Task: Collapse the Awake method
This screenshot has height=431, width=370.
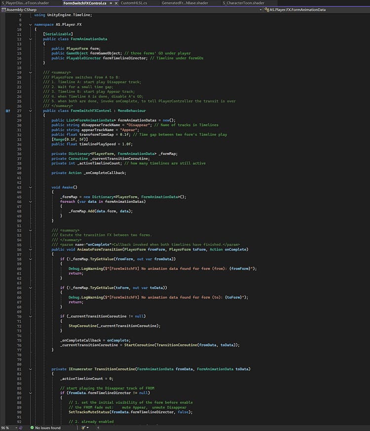Action: [x=31, y=187]
